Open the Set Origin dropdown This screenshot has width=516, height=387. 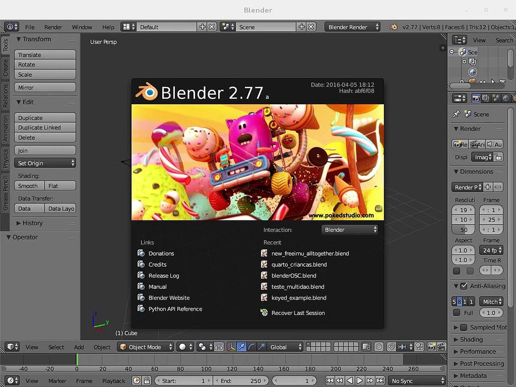pyautogui.click(x=45, y=163)
